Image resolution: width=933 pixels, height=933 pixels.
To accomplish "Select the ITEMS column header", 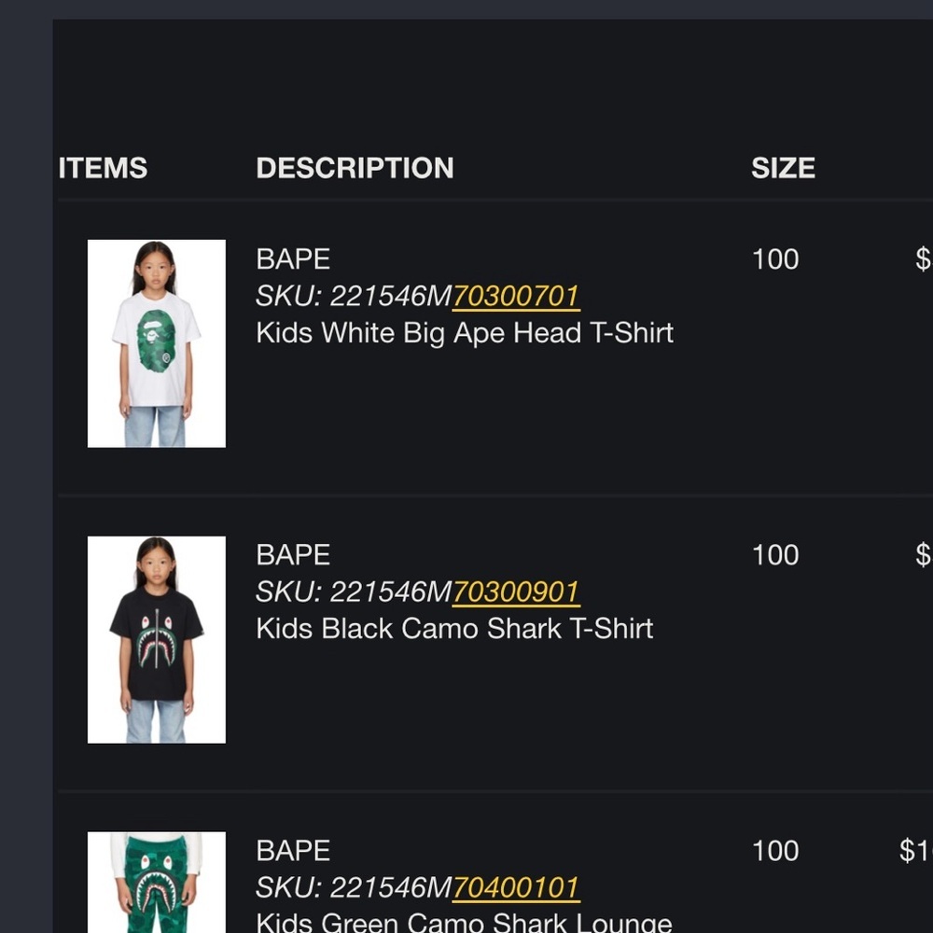I will (103, 168).
